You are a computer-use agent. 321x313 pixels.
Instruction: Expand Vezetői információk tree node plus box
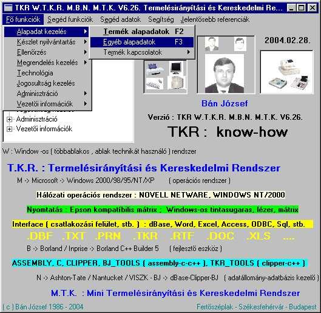[9, 129]
